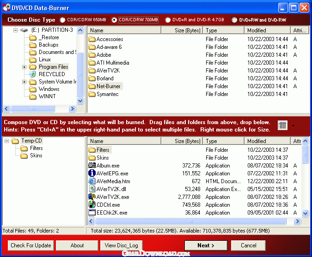312x257 pixels.
Task: Click the Cancel button
Action: pos(248,245)
